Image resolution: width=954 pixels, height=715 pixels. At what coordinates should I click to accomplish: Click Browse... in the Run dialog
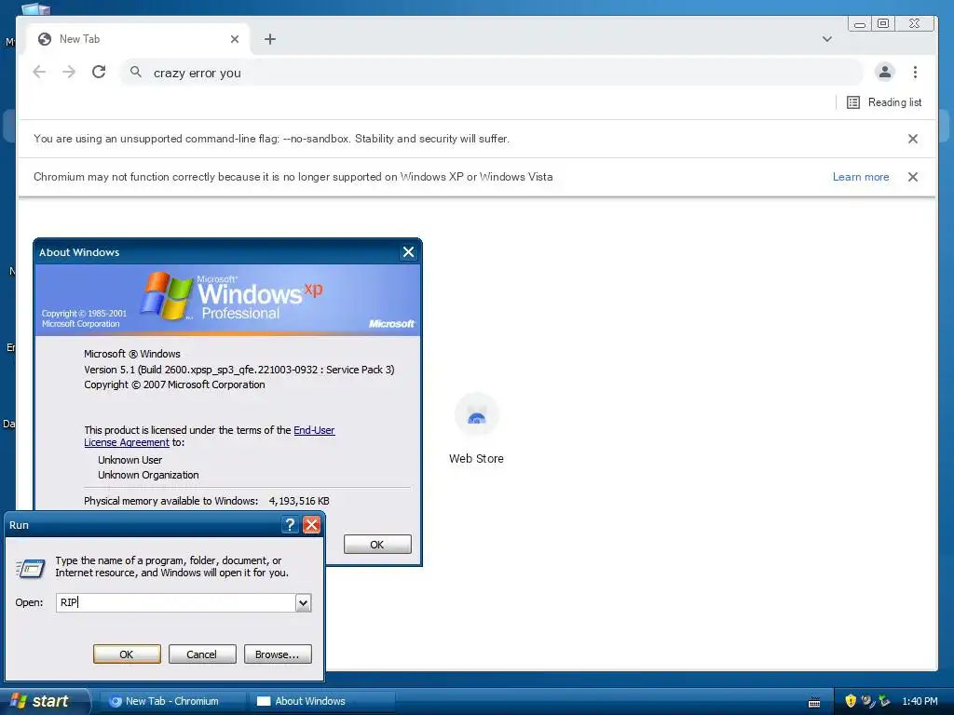click(x=278, y=654)
